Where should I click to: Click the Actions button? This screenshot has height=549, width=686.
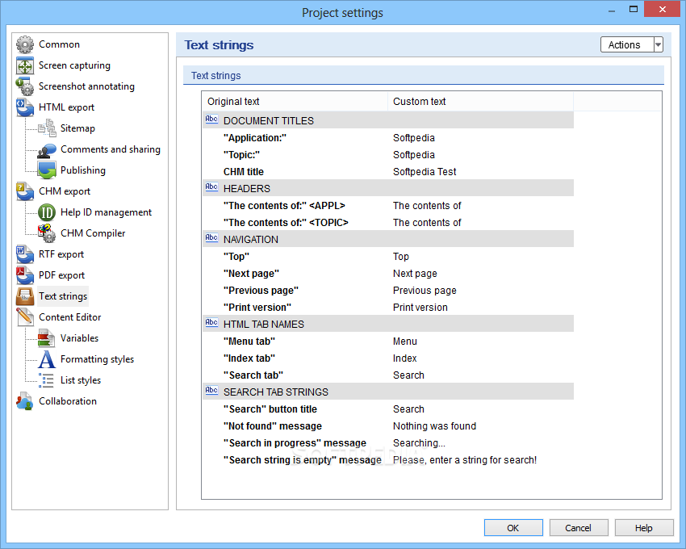627,44
